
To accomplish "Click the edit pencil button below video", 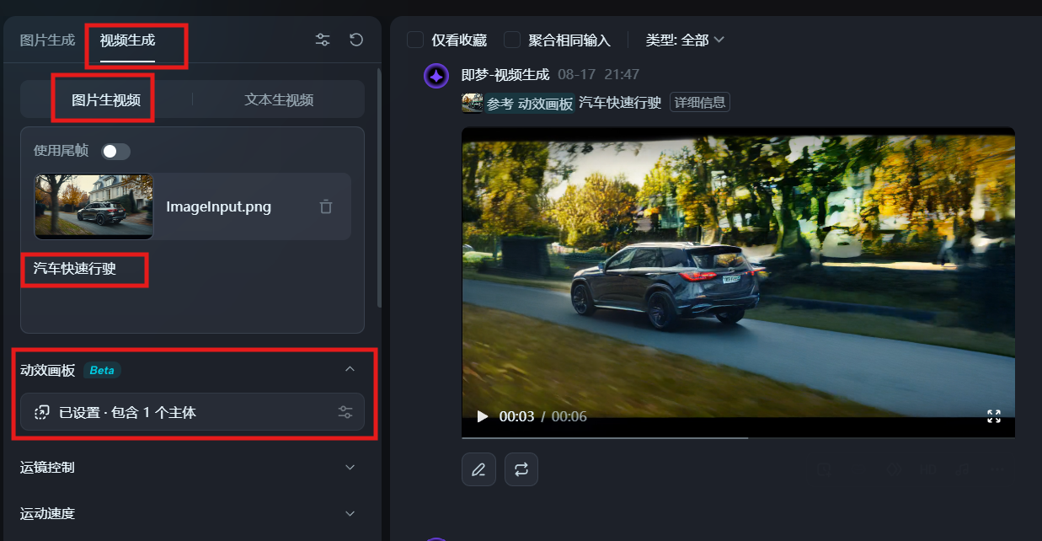I will [478, 469].
